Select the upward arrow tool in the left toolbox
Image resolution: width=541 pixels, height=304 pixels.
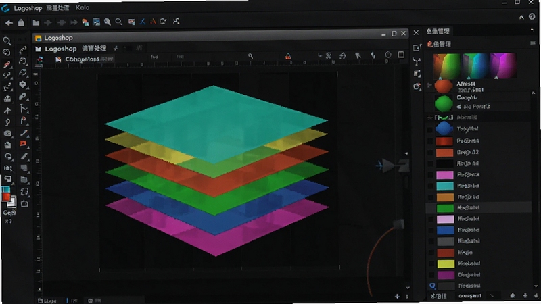click(7, 111)
